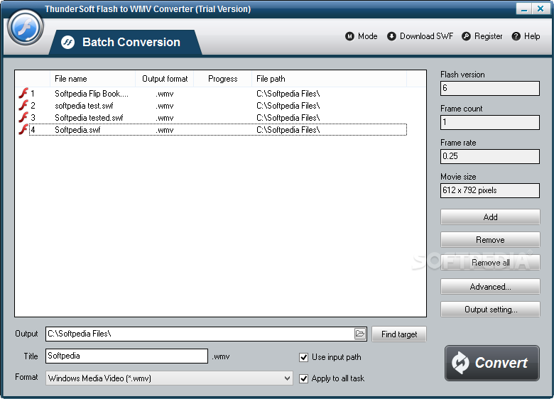Click the Mode 'M' icon

[349, 36]
